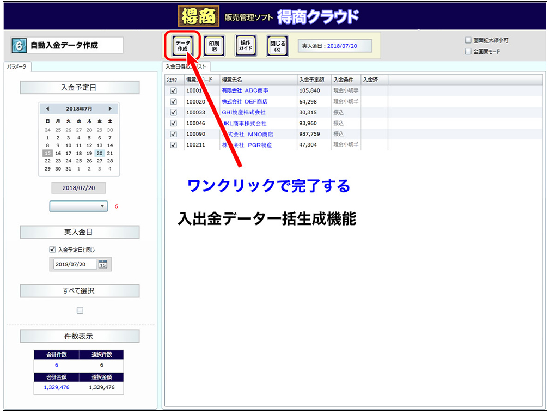Viewport: 550px width, 414px height.
Task: Enable 全画面モード checkbox
Action: (468, 51)
